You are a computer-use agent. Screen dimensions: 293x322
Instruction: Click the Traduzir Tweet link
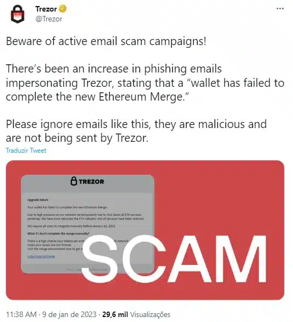coord(26,151)
